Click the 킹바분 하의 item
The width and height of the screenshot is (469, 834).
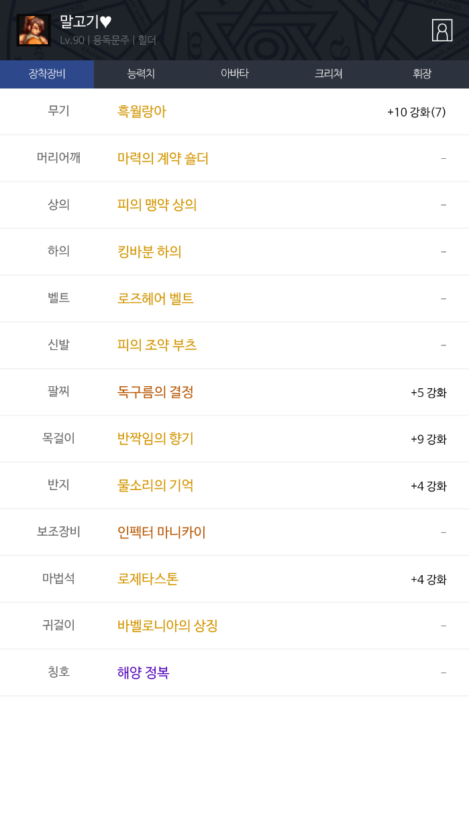[150, 252]
